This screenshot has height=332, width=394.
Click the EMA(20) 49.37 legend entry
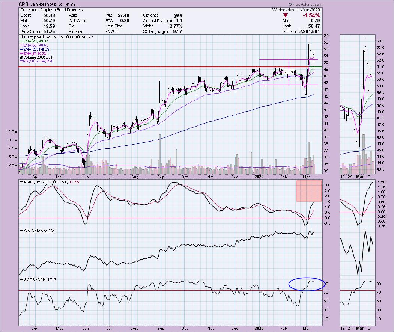click(34, 41)
